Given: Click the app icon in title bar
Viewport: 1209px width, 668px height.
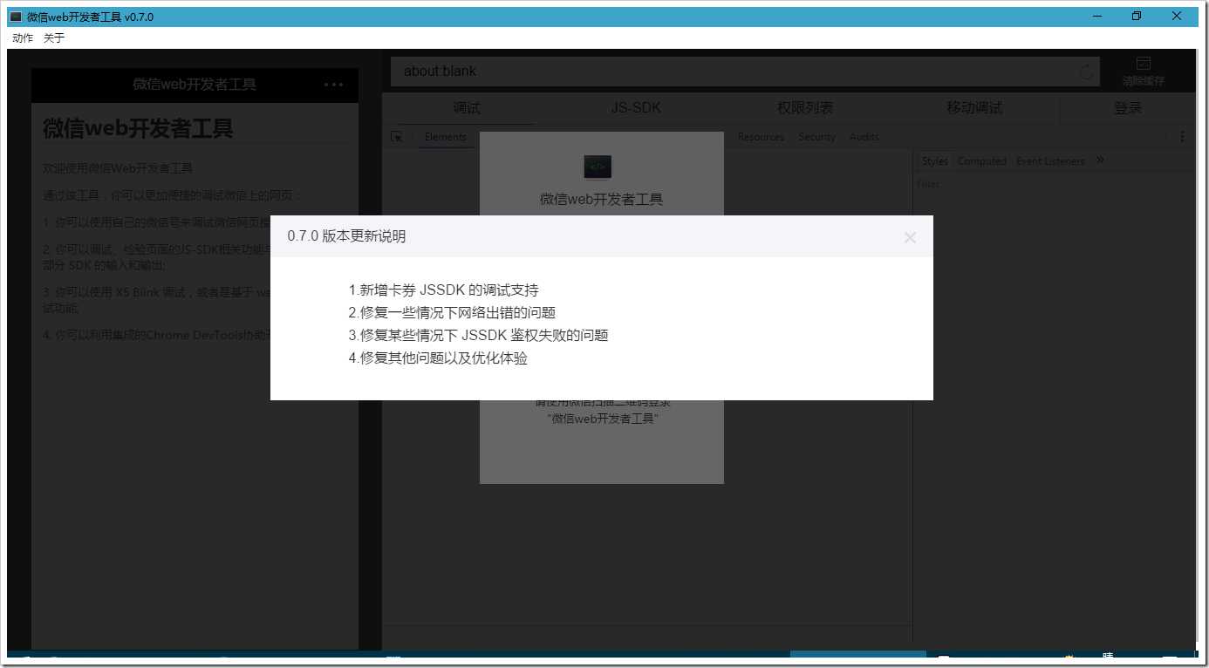Looking at the screenshot, I should (x=16, y=17).
